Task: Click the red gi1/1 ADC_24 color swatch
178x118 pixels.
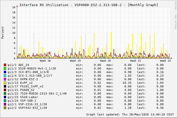Action: [5, 65]
